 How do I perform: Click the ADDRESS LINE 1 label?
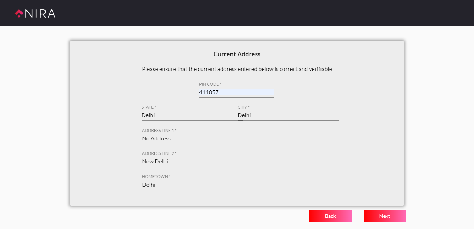(159, 131)
